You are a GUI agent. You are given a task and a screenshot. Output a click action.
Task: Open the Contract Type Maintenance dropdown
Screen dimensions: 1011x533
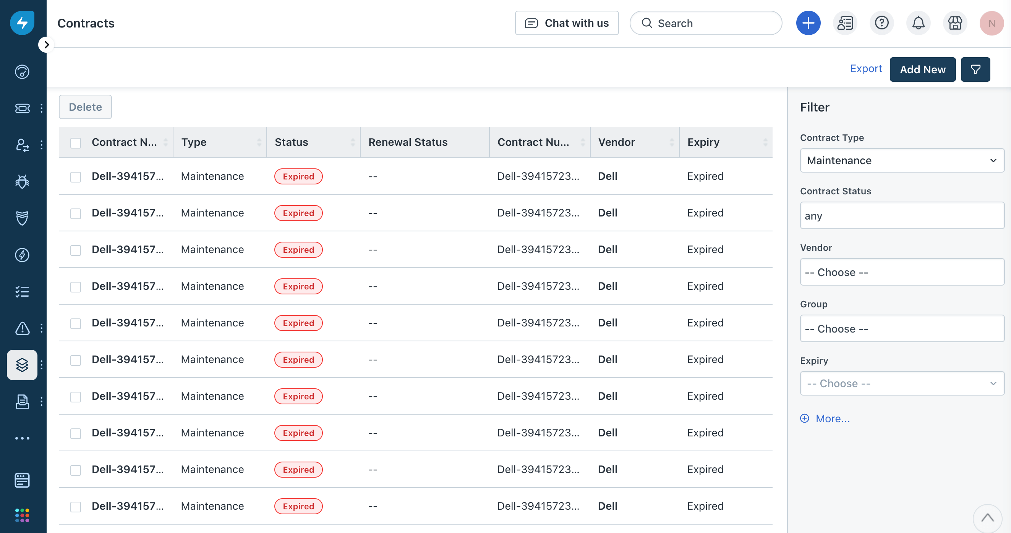point(901,160)
